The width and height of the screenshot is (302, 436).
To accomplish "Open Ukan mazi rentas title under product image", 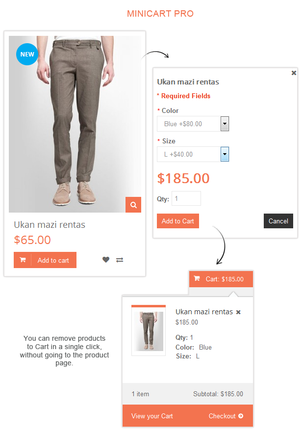I will coord(50,225).
